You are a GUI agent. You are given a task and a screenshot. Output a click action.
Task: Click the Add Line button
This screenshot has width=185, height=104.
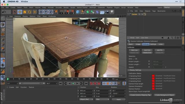134,50
